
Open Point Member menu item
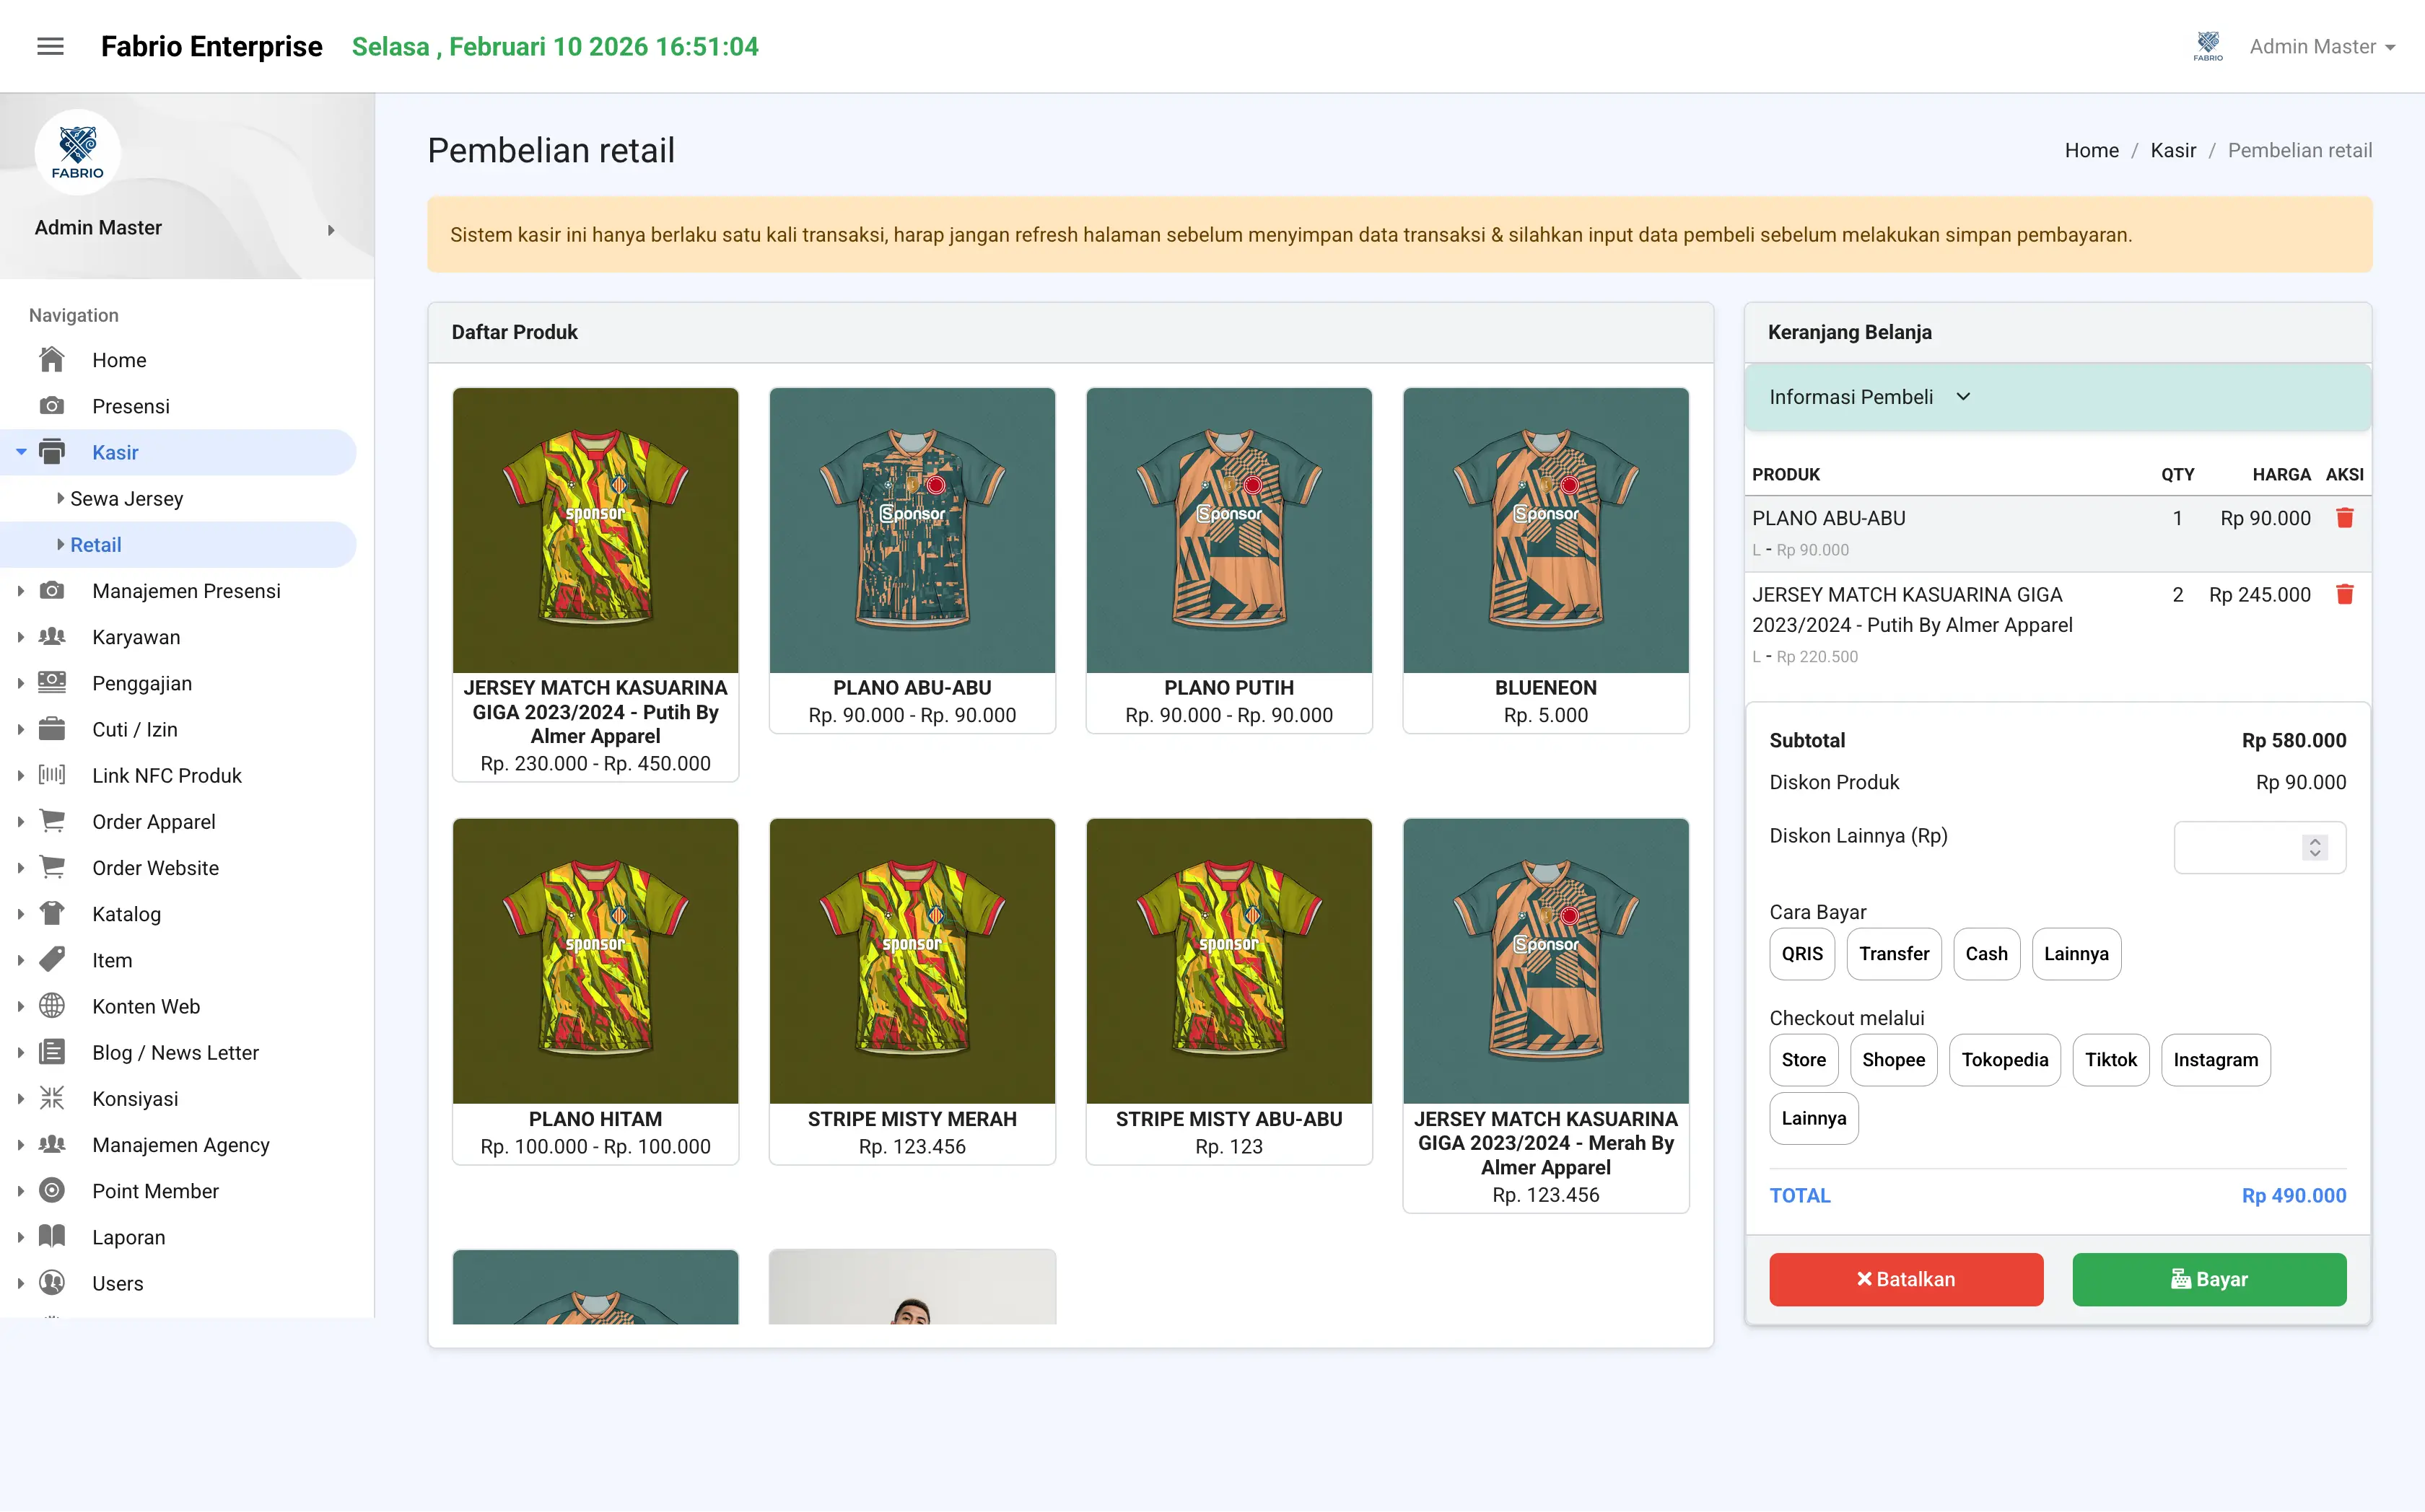tap(155, 1190)
